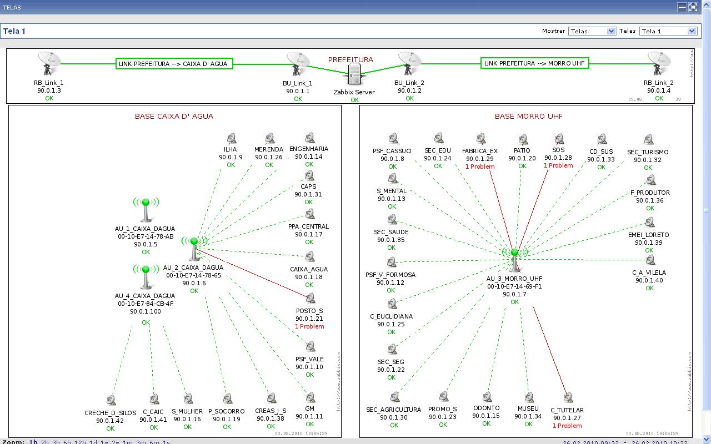The width and height of the screenshot is (711, 444).
Task: Open the C_CAIC dish icon
Action: click(153, 400)
